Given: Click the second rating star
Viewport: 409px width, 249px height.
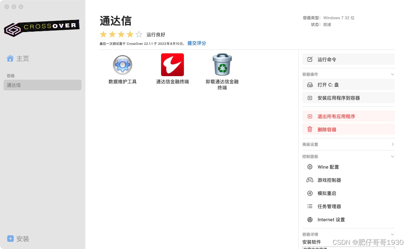Looking at the screenshot, I should tap(112, 34).
